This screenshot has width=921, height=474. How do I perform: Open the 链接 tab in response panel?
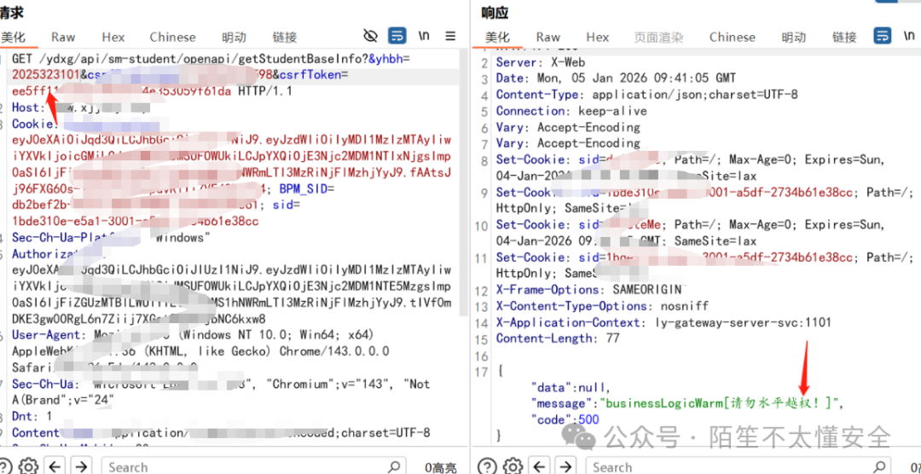click(x=844, y=37)
